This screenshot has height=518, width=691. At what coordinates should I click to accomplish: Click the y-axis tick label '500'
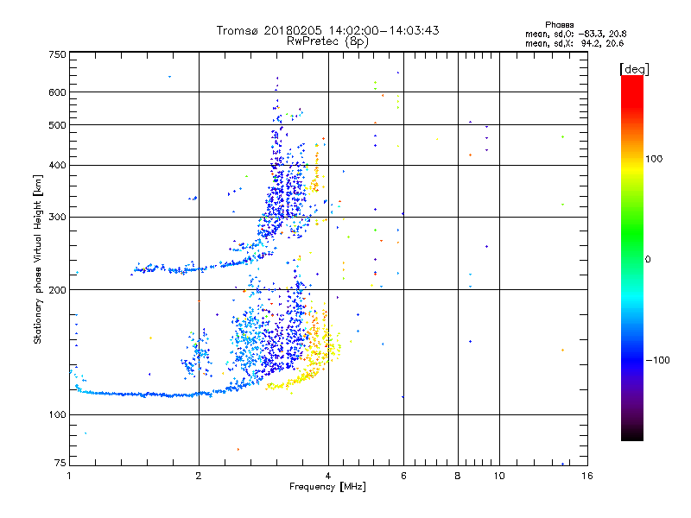point(57,125)
